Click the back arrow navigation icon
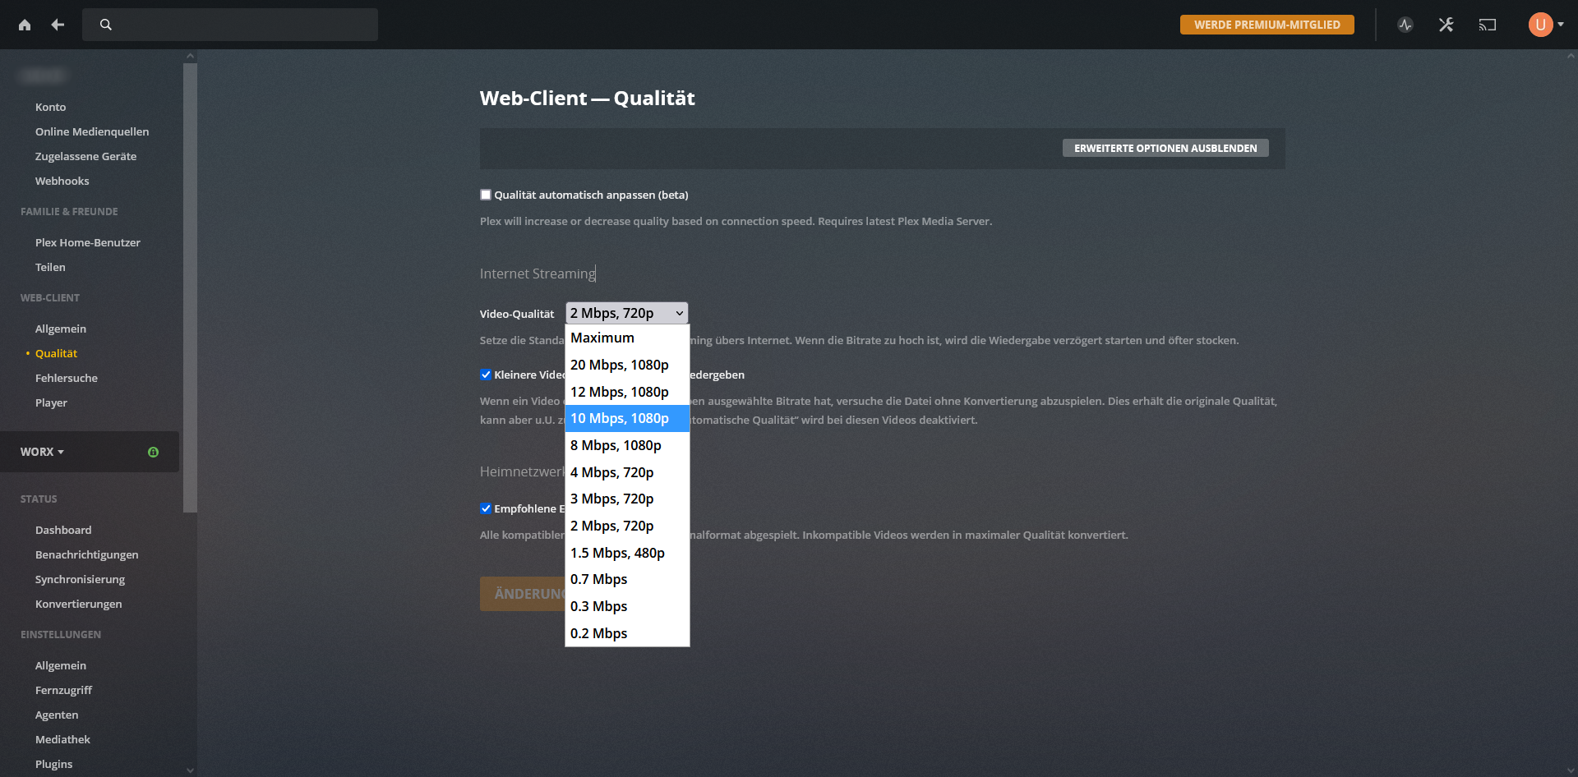The height and width of the screenshot is (777, 1578). [57, 25]
